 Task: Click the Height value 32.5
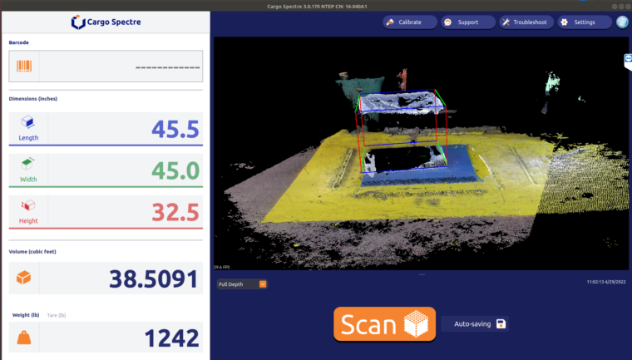click(175, 213)
